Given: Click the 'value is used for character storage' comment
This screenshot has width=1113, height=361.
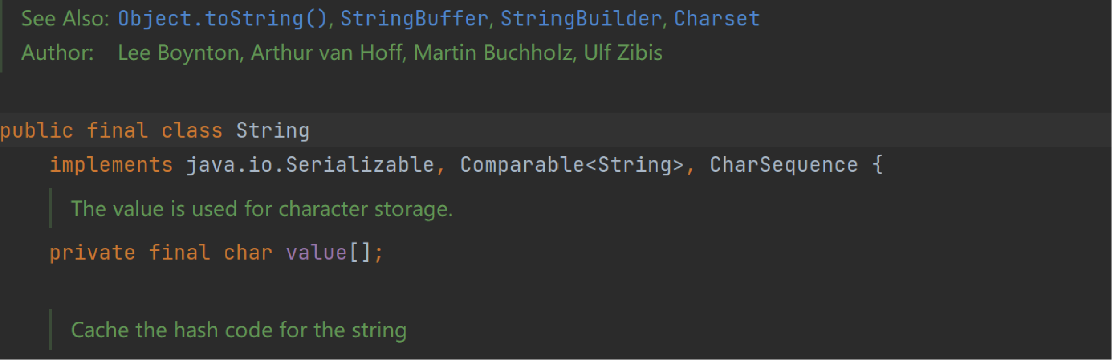Looking at the screenshot, I should pyautogui.click(x=262, y=209).
